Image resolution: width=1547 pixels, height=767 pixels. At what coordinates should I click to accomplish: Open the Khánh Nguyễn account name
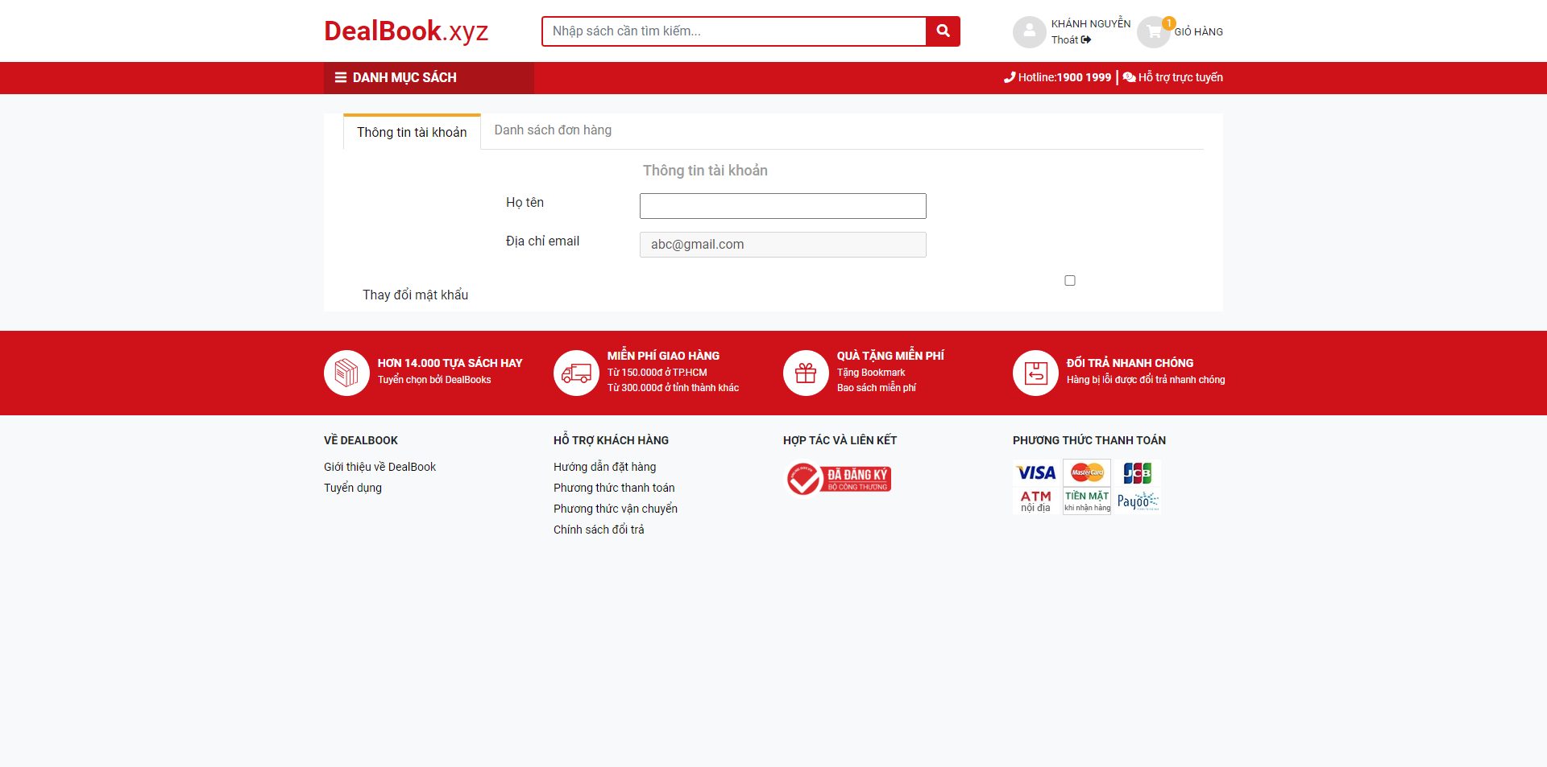pos(1091,24)
